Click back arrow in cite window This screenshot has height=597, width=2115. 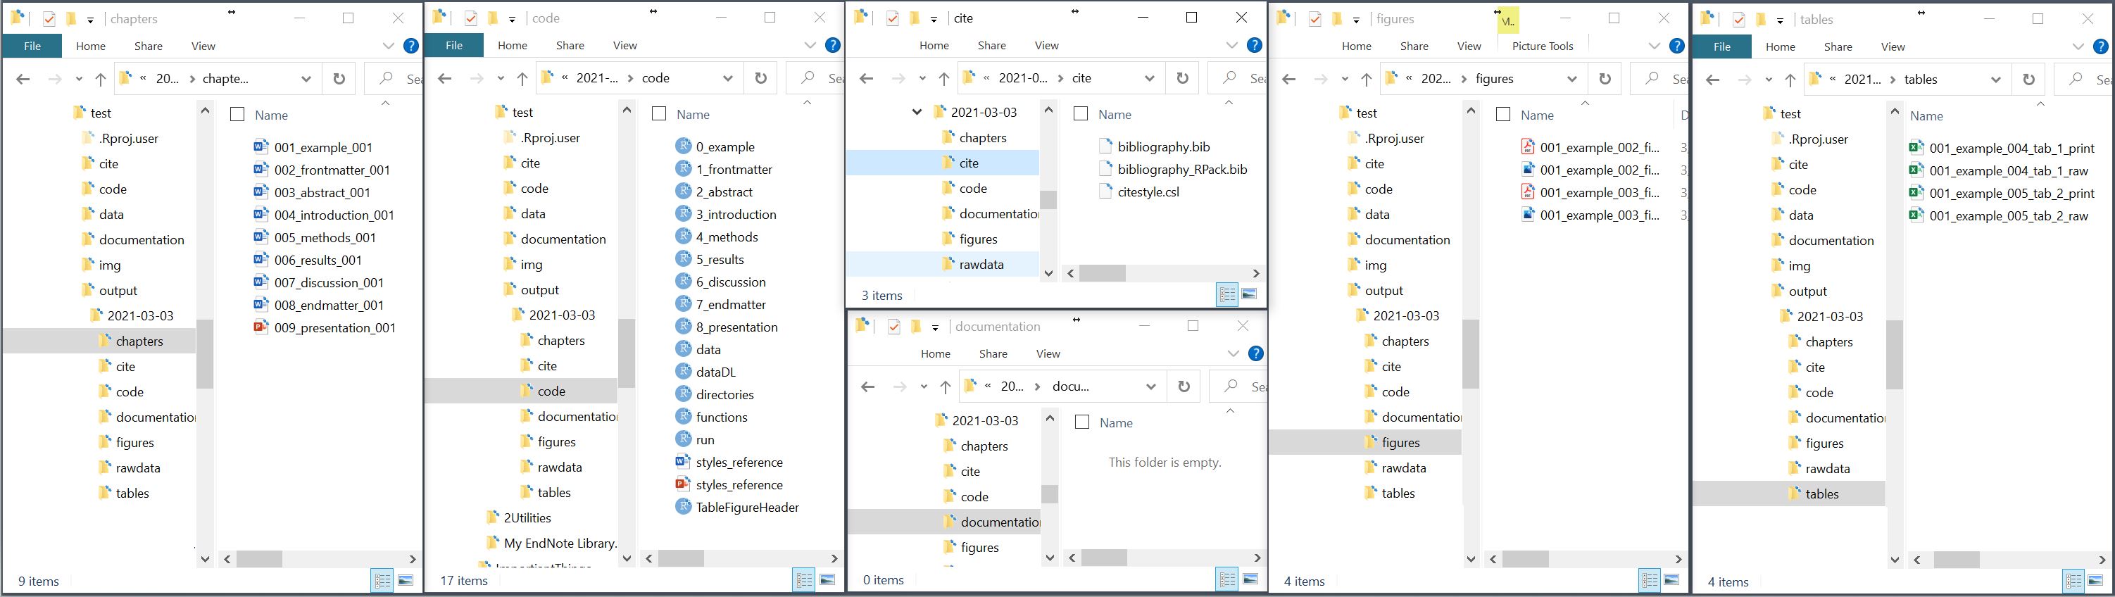point(866,78)
